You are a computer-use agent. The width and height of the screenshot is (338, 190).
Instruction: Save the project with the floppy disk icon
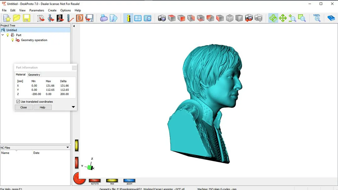tap(26, 18)
